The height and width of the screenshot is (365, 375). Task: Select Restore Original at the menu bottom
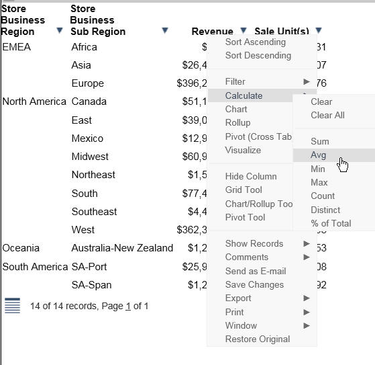(x=258, y=339)
